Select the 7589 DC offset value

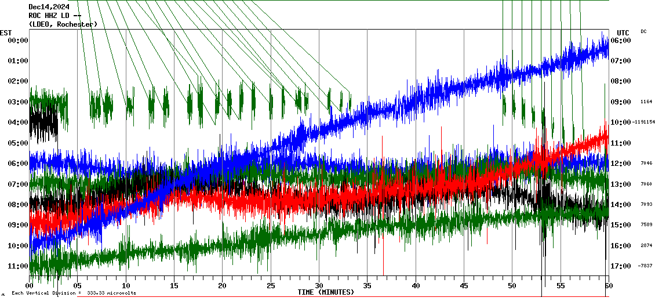tap(646, 225)
